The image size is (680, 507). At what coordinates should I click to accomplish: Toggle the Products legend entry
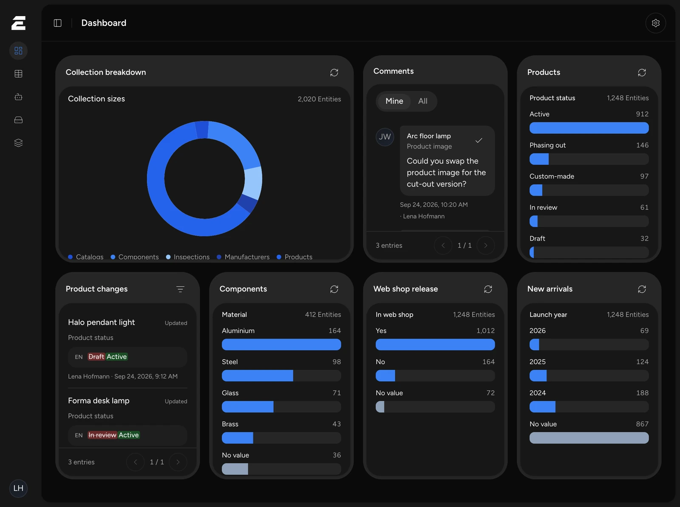295,257
